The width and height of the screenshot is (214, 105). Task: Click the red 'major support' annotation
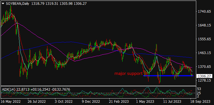128,74
